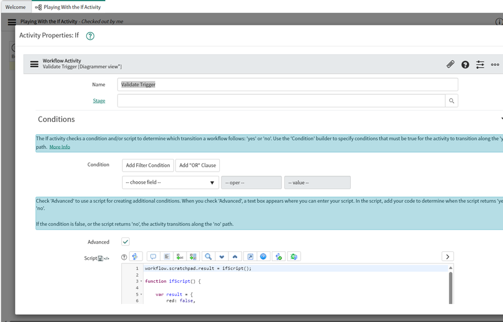This screenshot has height=322, width=503.
Task: Select the Playing With the If Activity tab
Action: [69, 7]
